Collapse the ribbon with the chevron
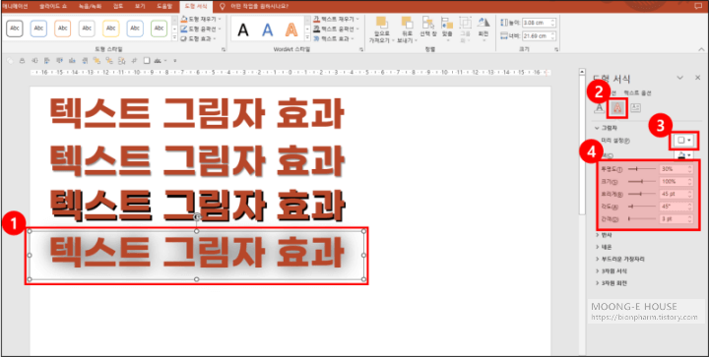 [x=701, y=49]
